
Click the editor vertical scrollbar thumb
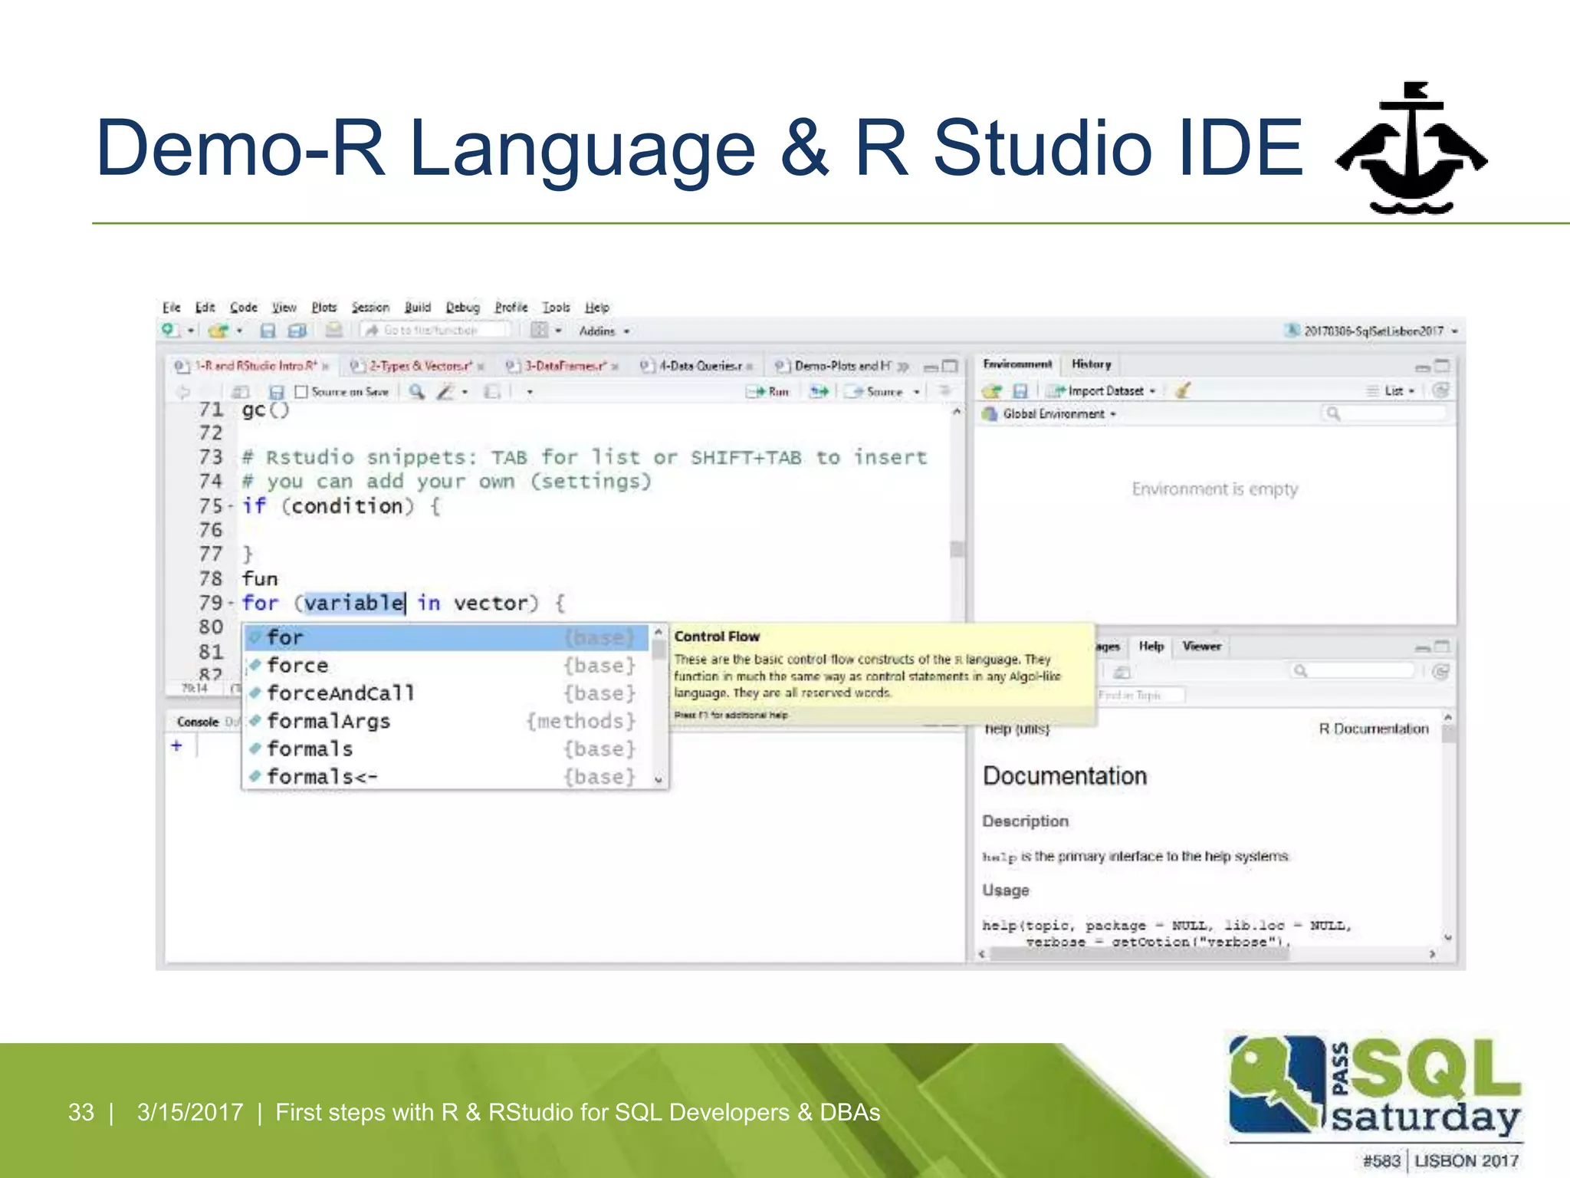pos(956,549)
